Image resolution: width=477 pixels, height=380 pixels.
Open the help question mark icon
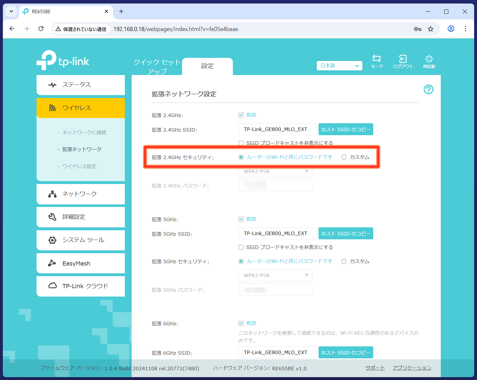[428, 89]
